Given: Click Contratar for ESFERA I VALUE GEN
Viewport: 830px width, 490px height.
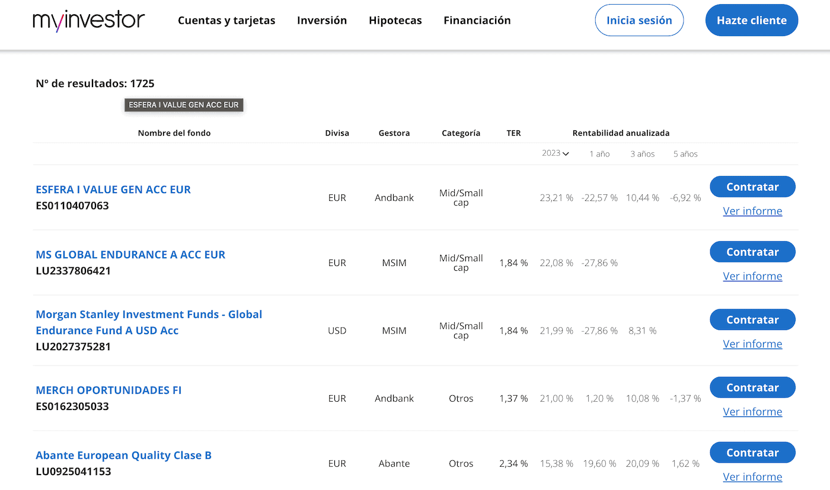Looking at the screenshot, I should [x=752, y=187].
